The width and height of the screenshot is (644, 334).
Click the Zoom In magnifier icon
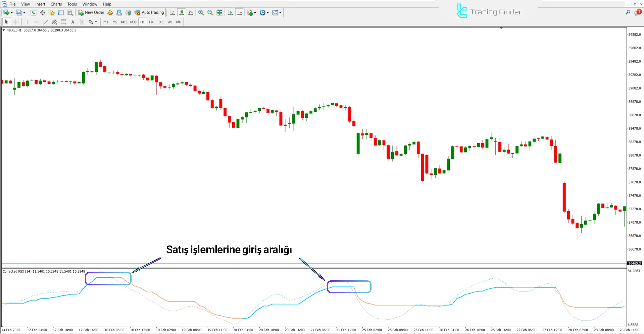click(x=201, y=12)
